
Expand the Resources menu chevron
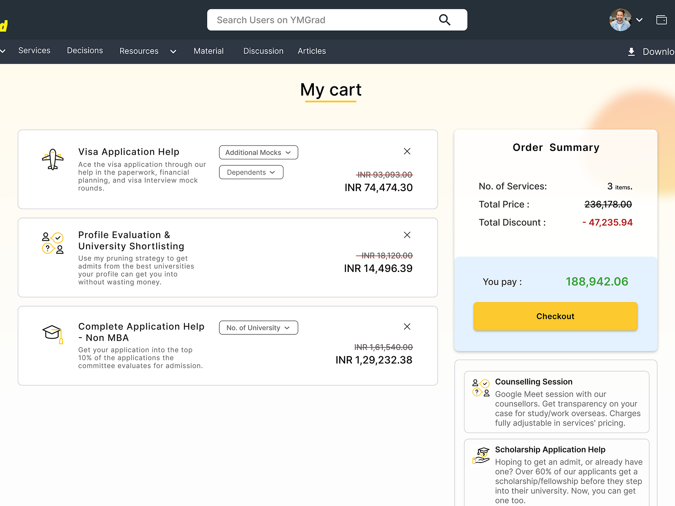point(173,51)
